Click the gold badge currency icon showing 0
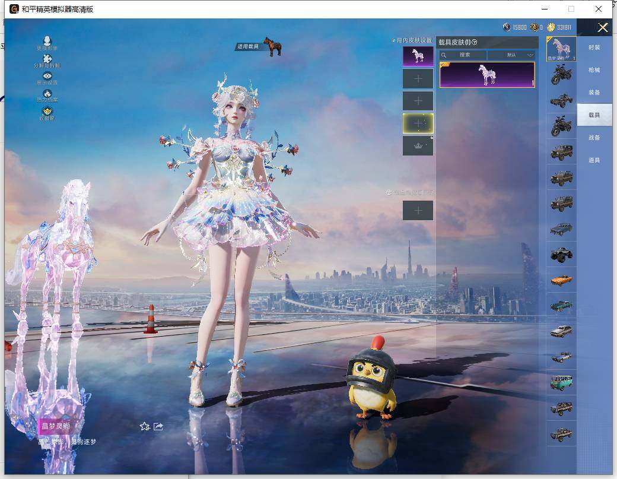The image size is (617, 479). coord(535,27)
